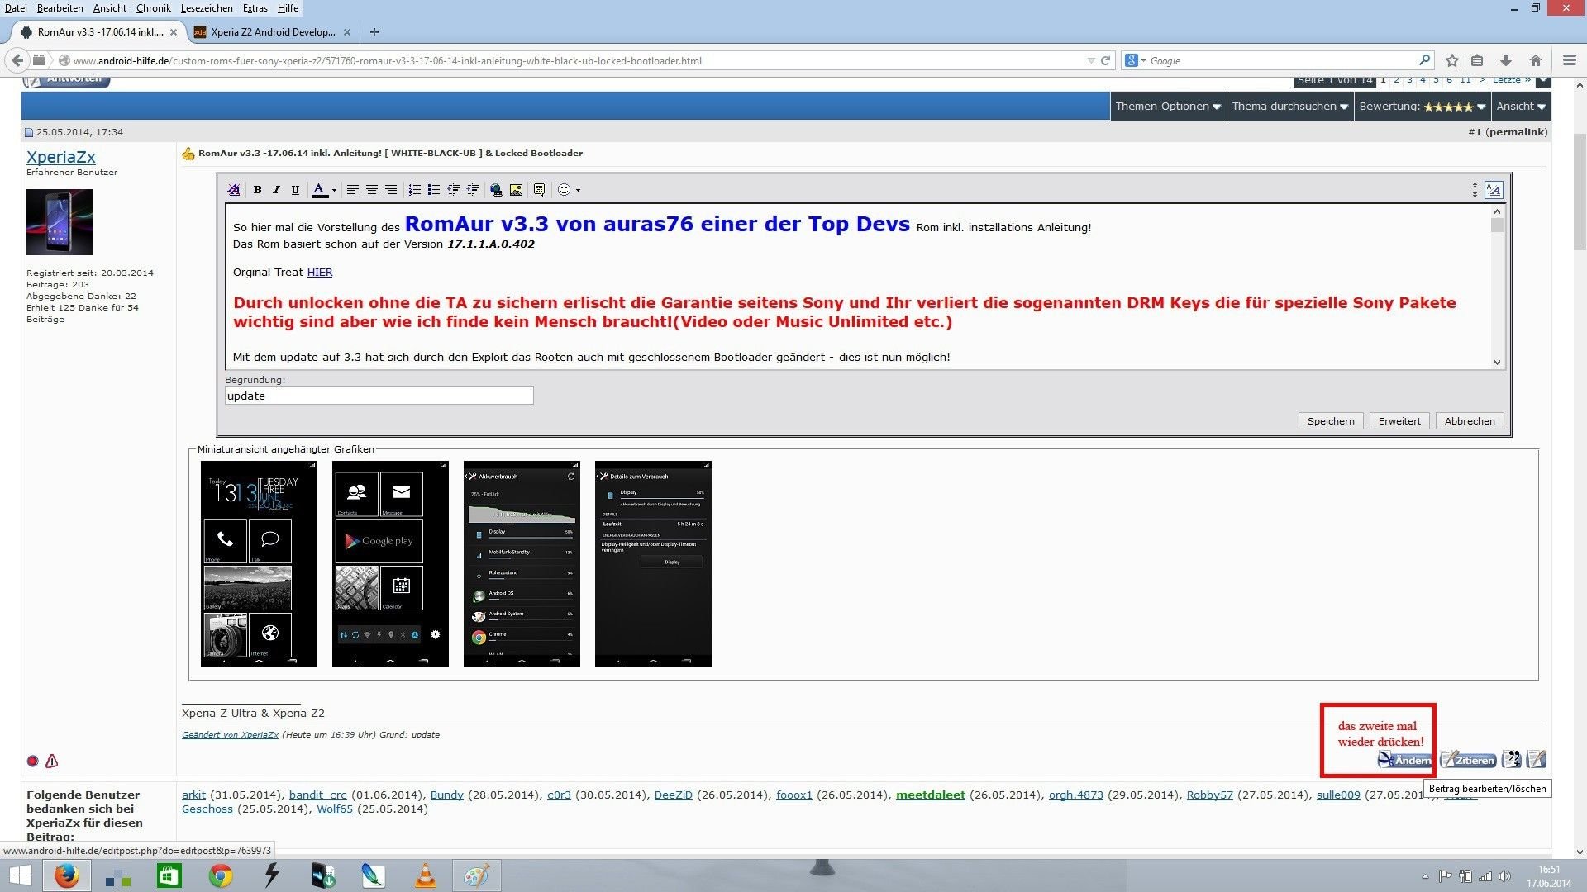Open the Chronik menu
This screenshot has height=892, width=1587.
pyautogui.click(x=154, y=8)
